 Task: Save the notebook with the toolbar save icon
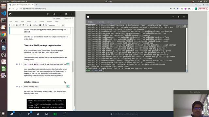click(9, 25)
